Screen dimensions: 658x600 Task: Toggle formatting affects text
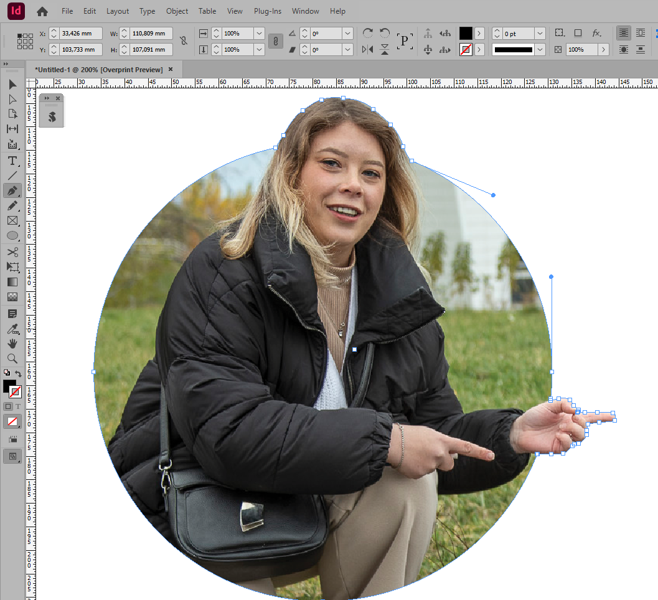pos(18,406)
